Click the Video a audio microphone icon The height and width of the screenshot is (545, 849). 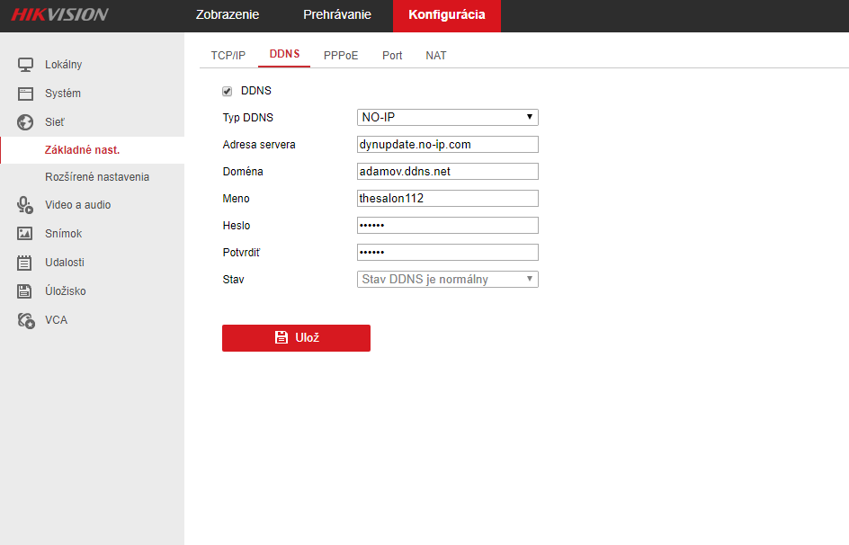click(25, 205)
